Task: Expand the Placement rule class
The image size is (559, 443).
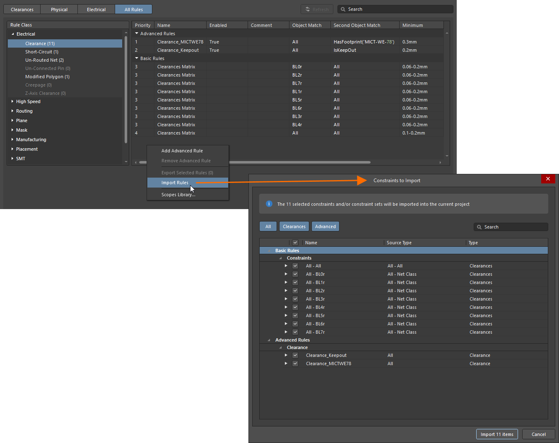Action: (x=12, y=149)
